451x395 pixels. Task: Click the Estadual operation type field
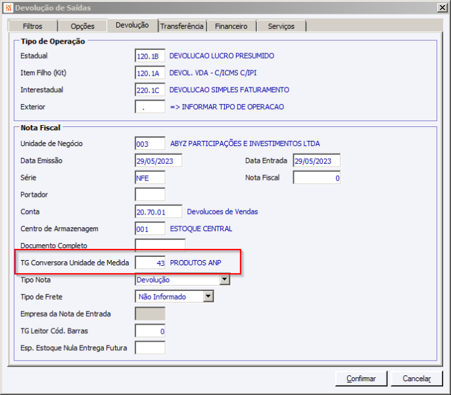[x=150, y=56]
